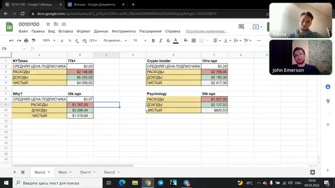
Task: Open the fill color picker
Action: (x=186, y=40)
